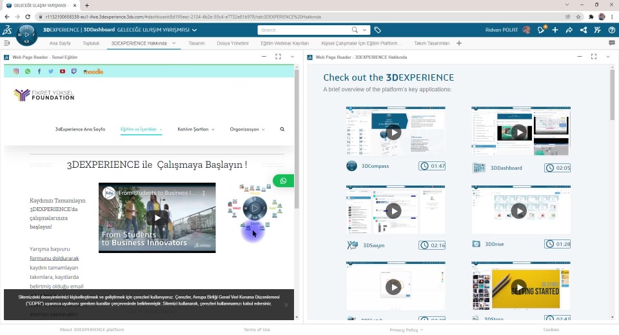Play the 3DCompass overview video
Image resolution: width=619 pixels, height=335 pixels.
tap(393, 132)
